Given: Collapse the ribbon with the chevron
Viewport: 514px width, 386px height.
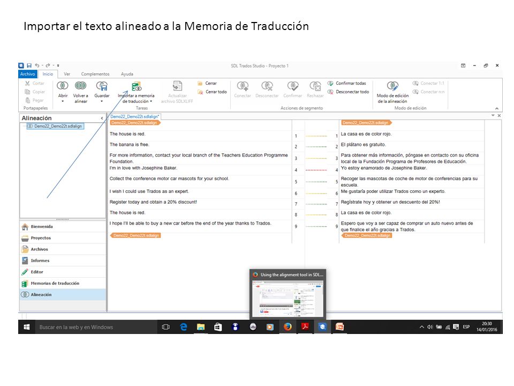Looking at the screenshot, I should 497,108.
